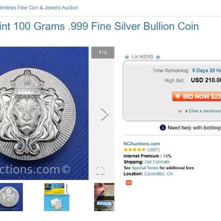Click the Get Estimate shipping link
This screenshot has height=221, width=221.
(157, 162)
